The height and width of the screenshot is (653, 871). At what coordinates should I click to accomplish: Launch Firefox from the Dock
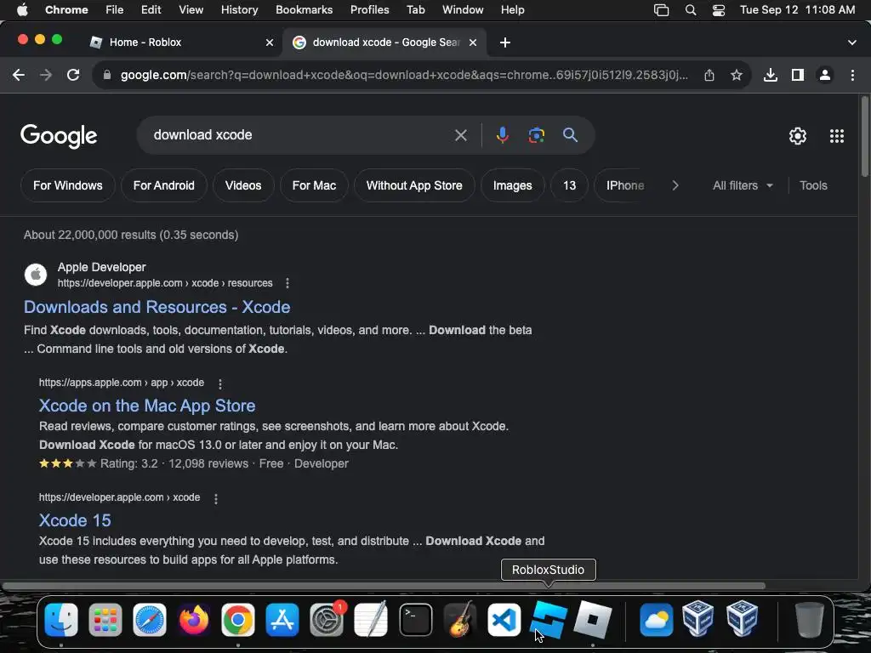point(194,619)
